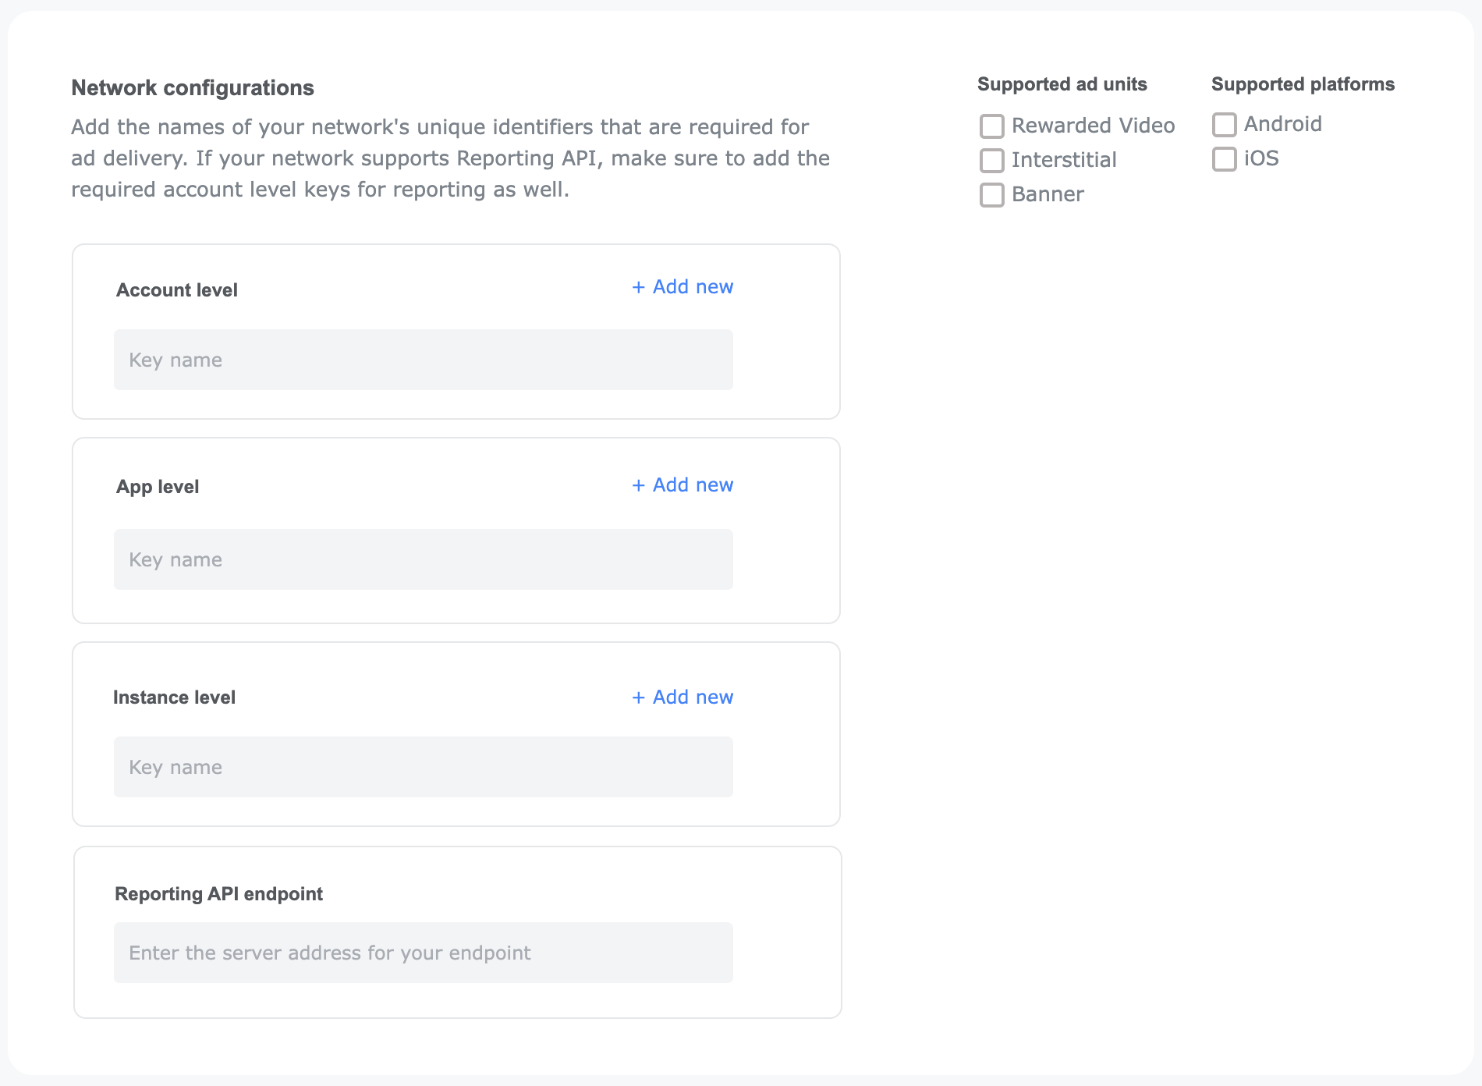Image resolution: width=1482 pixels, height=1086 pixels.
Task: Click Add new under App level
Action: click(682, 484)
